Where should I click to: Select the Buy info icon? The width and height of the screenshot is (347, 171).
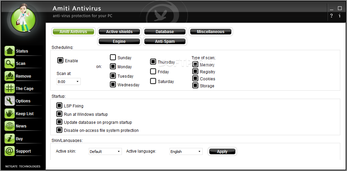point(9,139)
